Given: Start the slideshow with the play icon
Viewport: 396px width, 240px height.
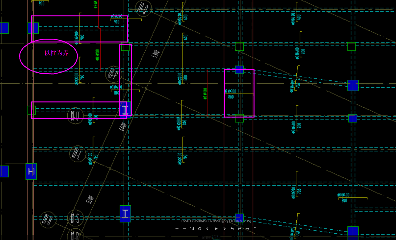Looking at the screenshot, I should pyautogui.click(x=216, y=229).
